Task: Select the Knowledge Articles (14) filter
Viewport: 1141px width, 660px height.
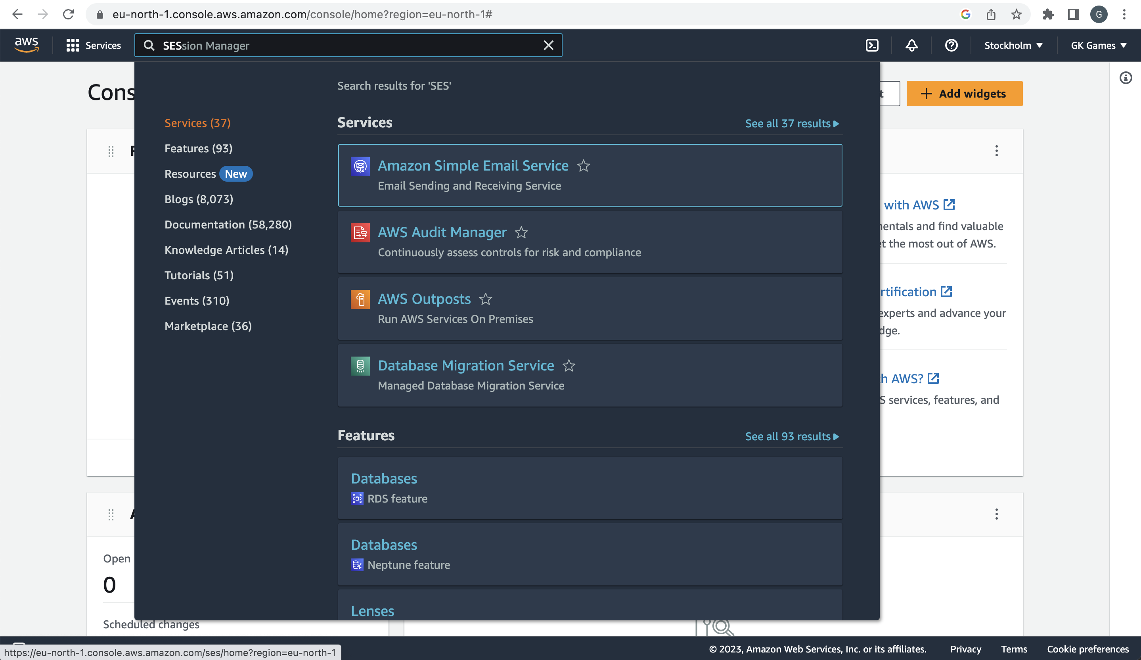Action: pos(226,249)
